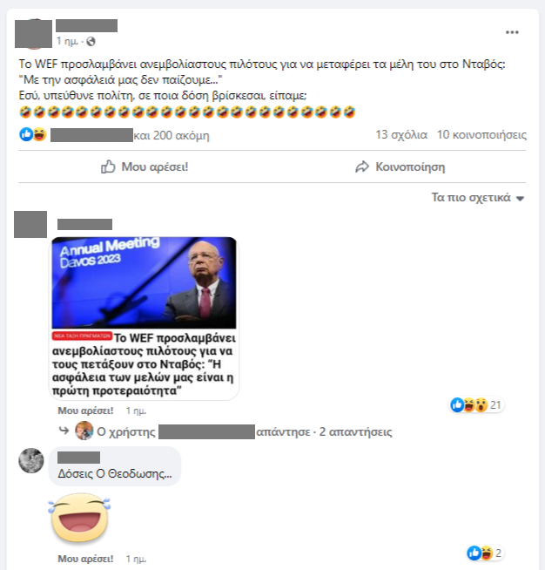545x570 pixels.
Task: Expand the 2 απαντήσεις replies thread
Action: tap(355, 432)
